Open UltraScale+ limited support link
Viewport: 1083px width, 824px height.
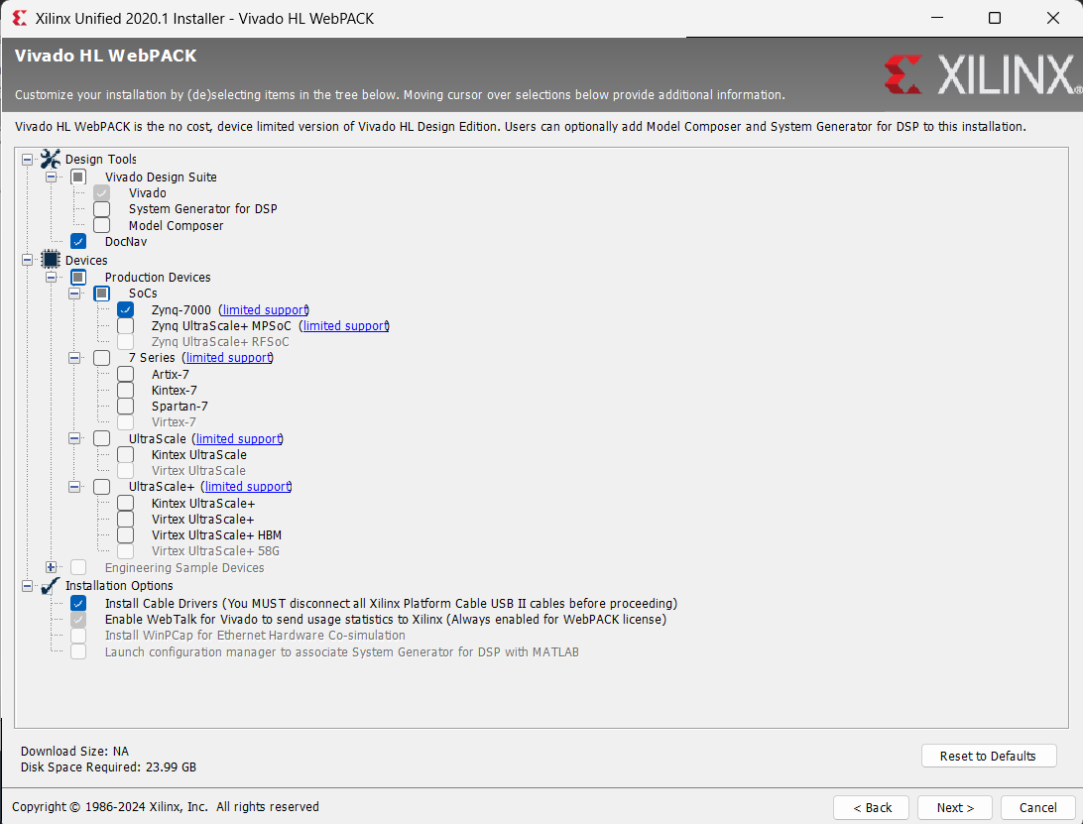(x=247, y=486)
